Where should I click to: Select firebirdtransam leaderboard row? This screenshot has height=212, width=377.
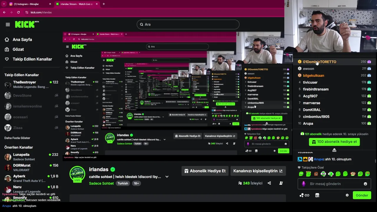(x=334, y=89)
